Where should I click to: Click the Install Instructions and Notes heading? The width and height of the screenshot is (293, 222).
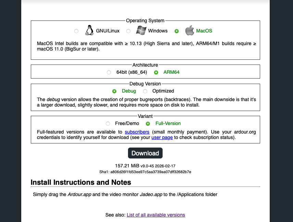[81, 182]
